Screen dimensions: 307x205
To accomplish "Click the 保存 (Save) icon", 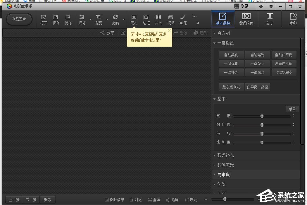I will pos(56,19).
